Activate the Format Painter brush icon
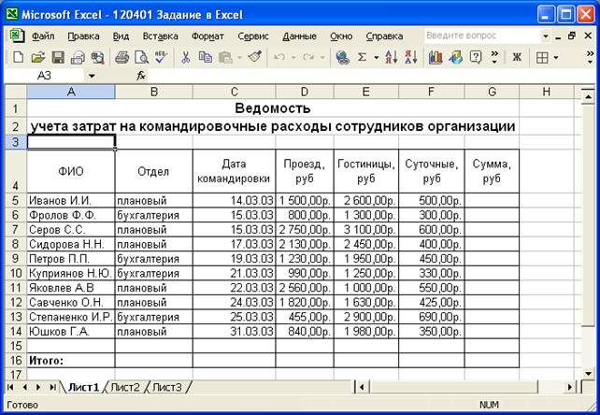Screen dimensions: 600x415 point(254,58)
